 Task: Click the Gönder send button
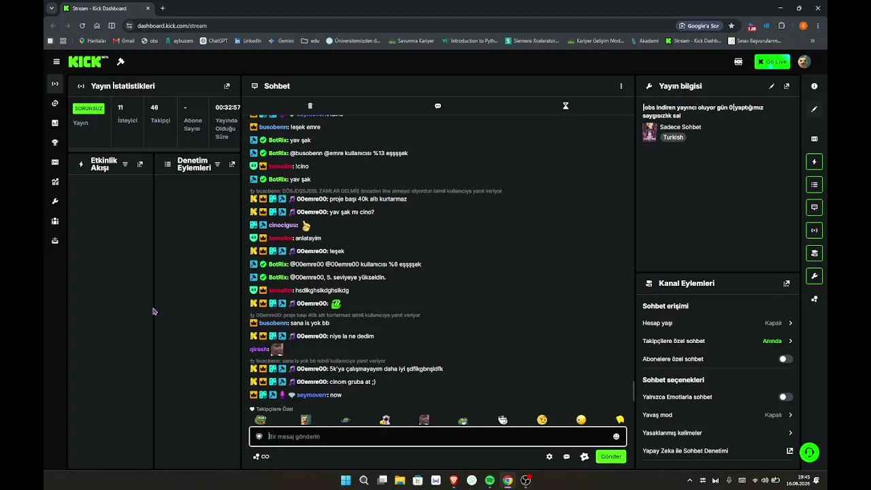coord(610,457)
